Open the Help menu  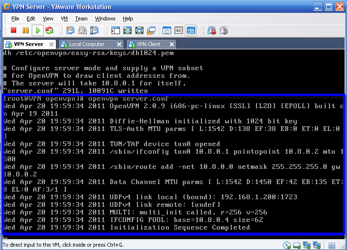[128, 19]
